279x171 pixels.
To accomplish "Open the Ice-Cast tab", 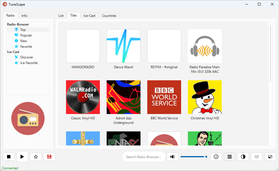I will click(89, 15).
